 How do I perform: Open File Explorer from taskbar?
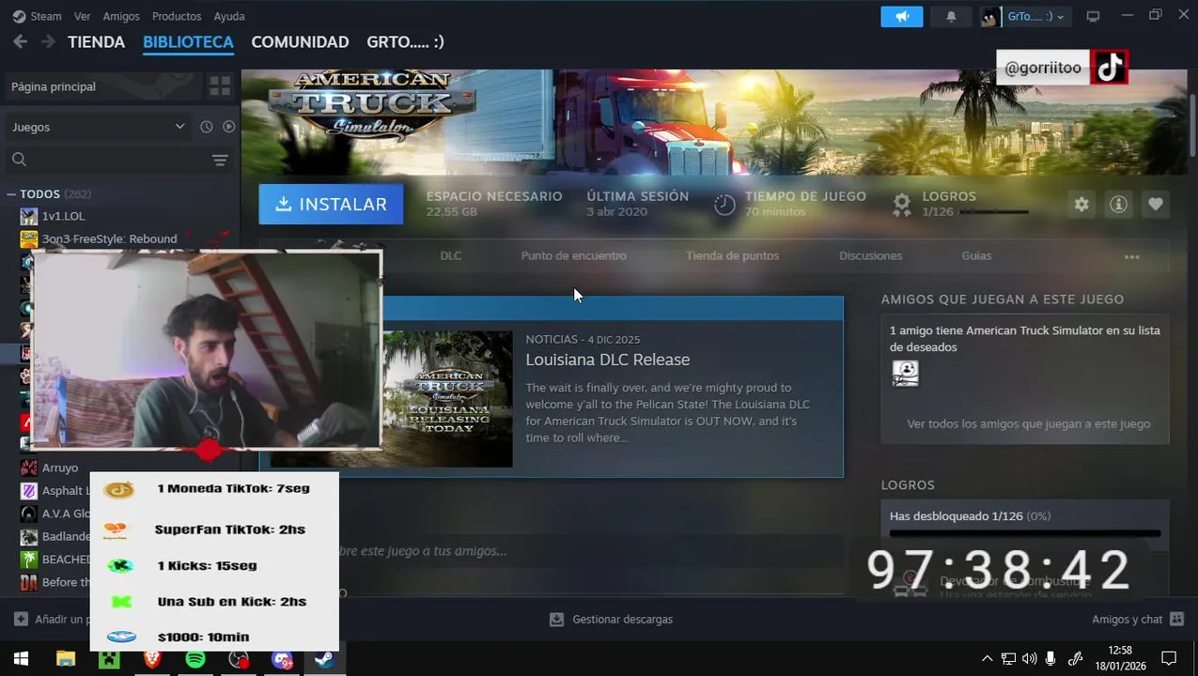pos(65,659)
